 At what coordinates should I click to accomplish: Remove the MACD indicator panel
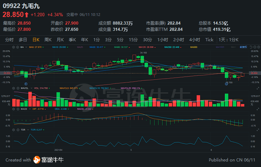pyautogui.click(x=17, y=109)
